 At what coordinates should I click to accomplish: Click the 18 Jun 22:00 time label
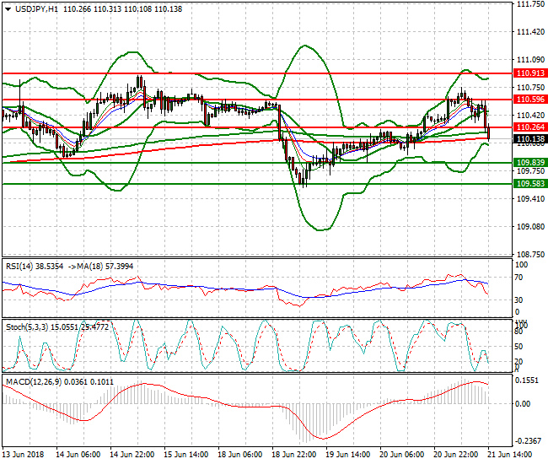[x=294, y=455]
